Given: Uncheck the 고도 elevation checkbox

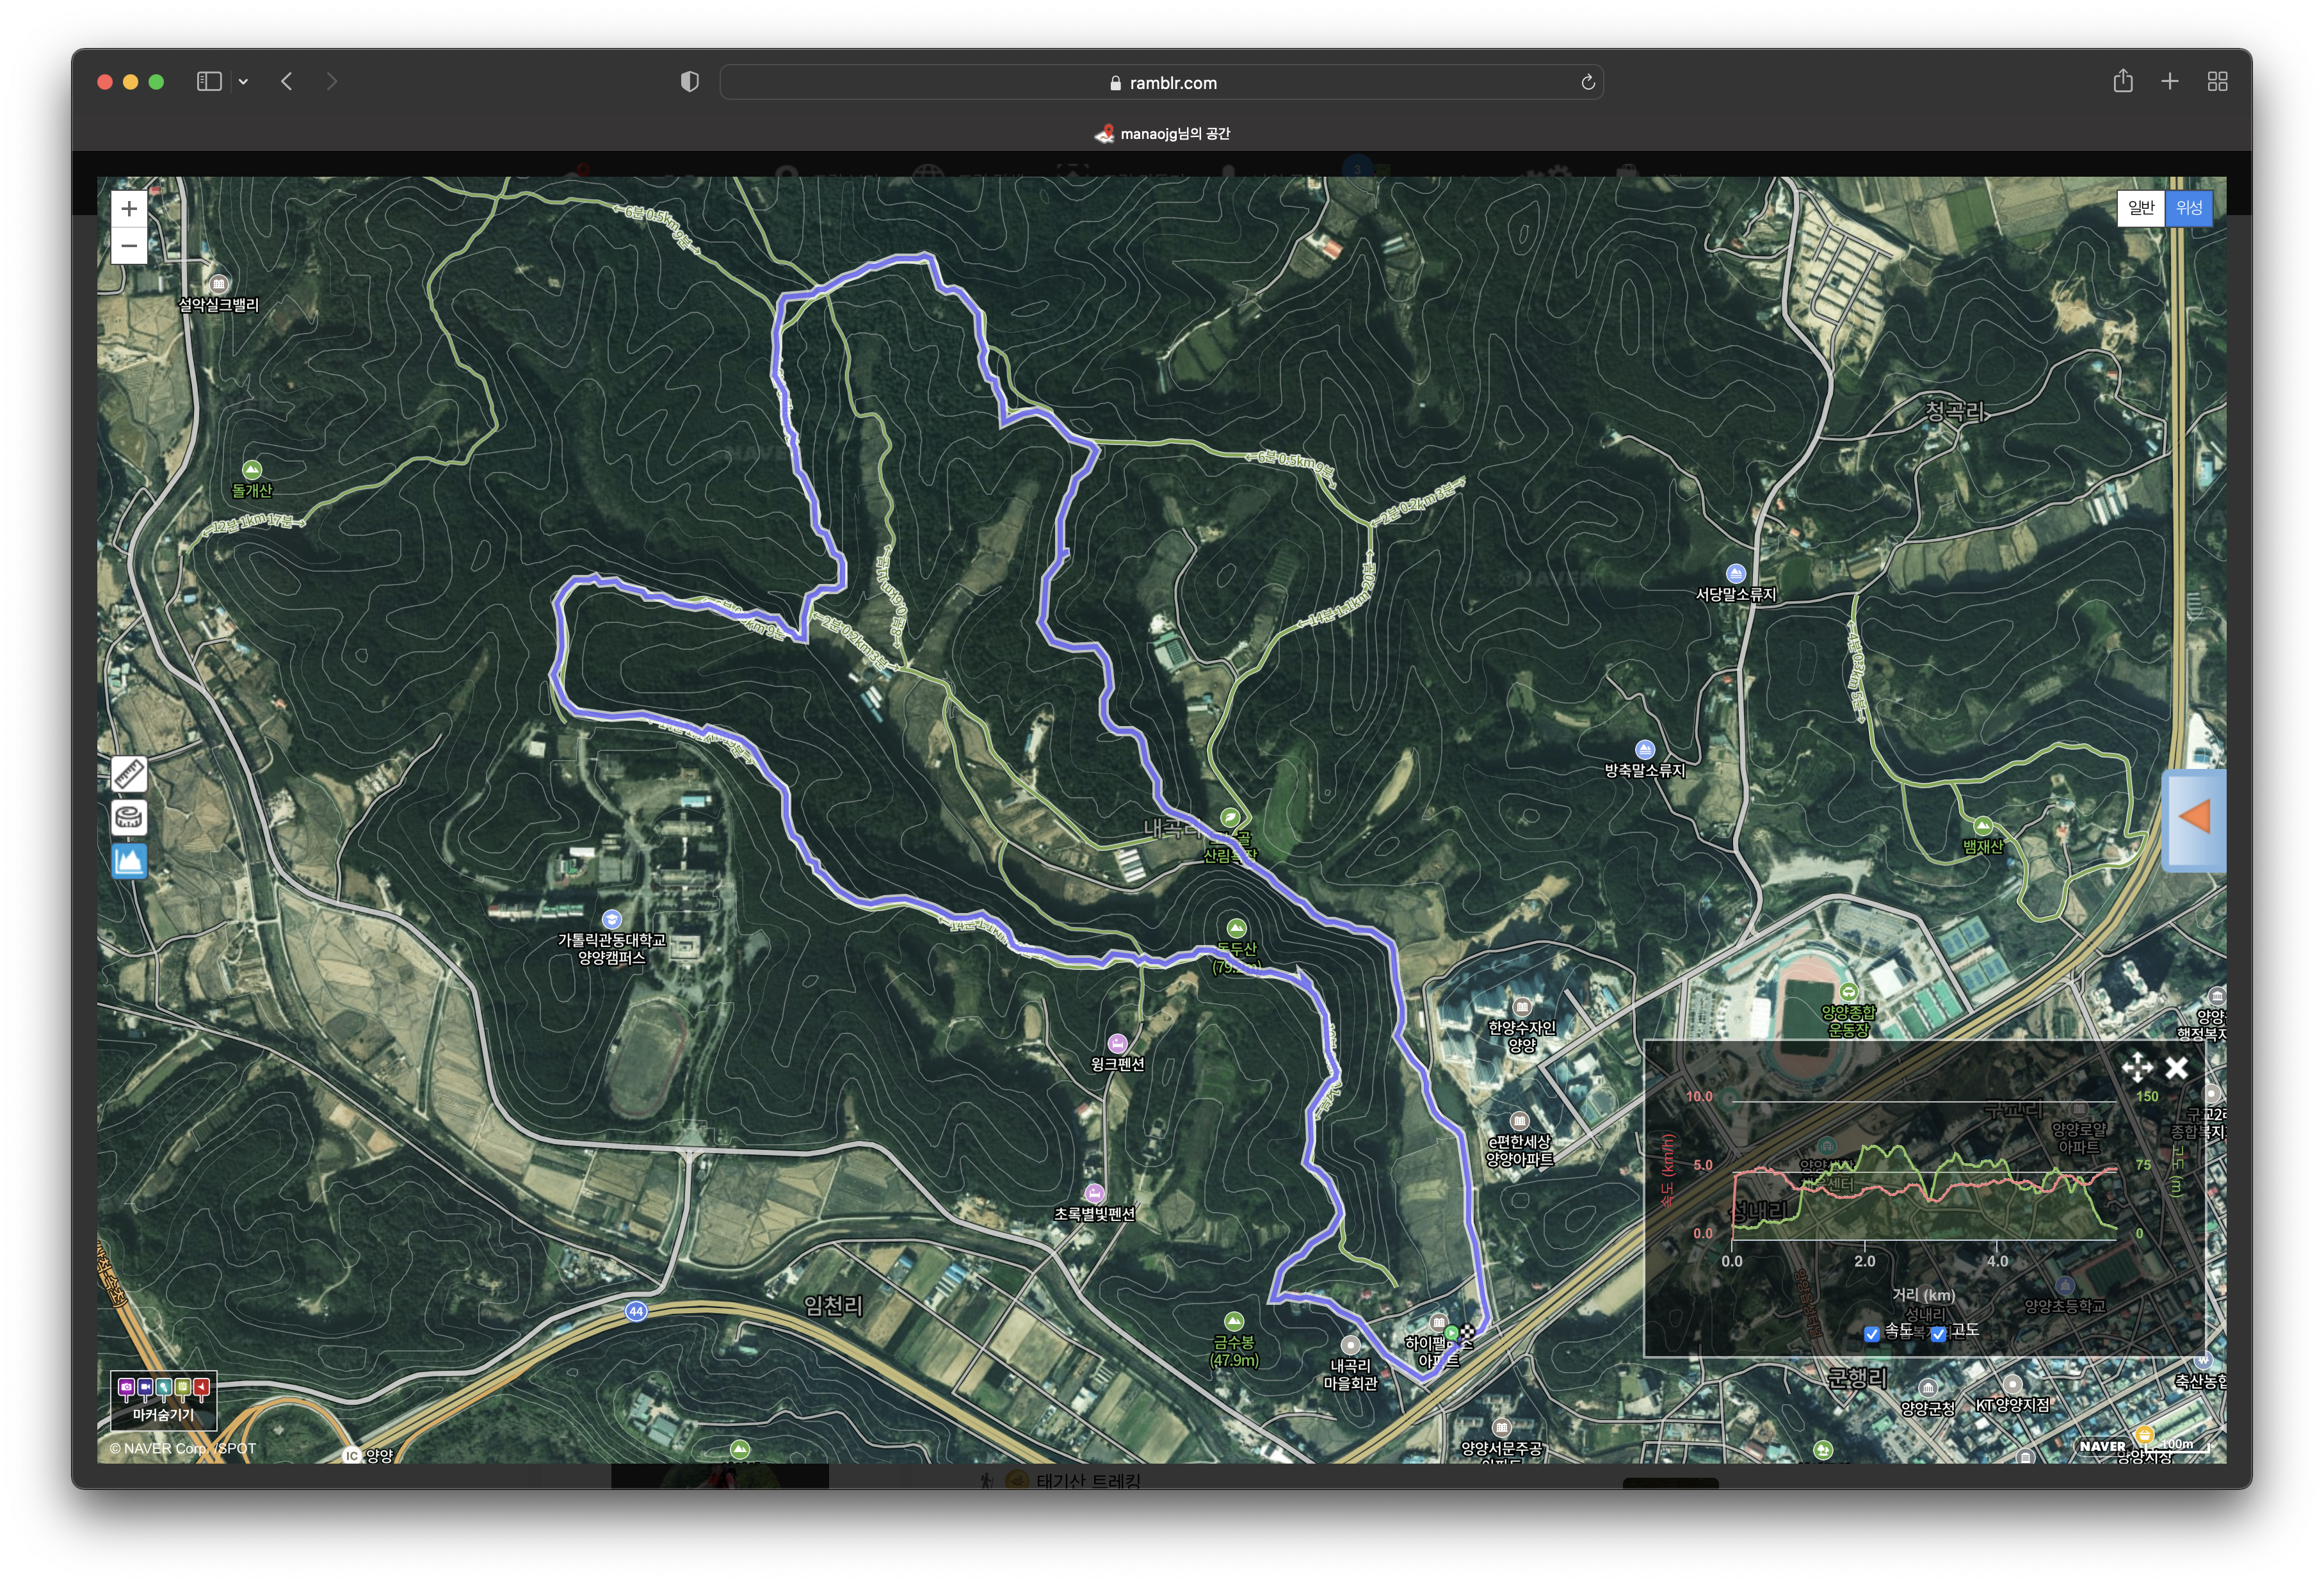Looking at the screenshot, I should (1938, 1333).
